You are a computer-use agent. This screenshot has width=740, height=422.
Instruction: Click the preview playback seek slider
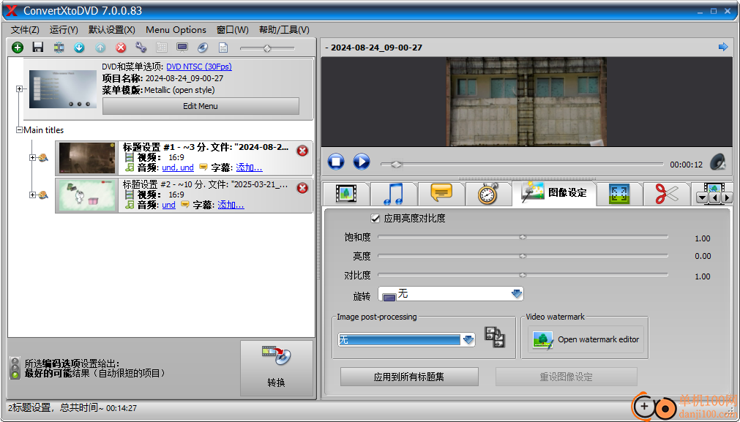[522, 164]
